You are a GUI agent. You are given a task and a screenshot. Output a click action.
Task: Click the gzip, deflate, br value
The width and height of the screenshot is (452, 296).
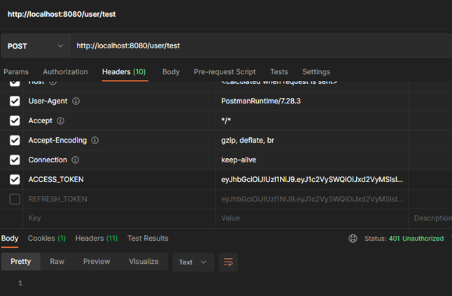point(247,141)
